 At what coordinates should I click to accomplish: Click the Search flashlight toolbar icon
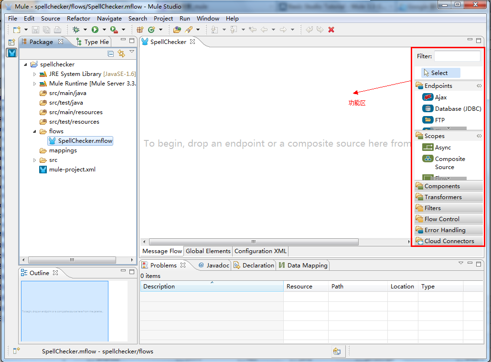[x=189, y=30]
